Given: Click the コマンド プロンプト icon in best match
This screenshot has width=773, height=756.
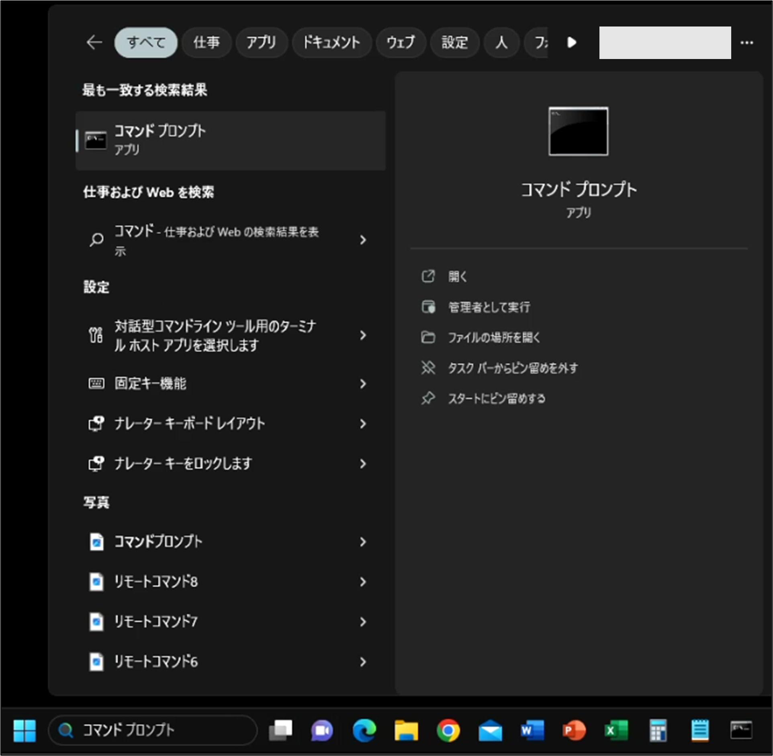Looking at the screenshot, I should coord(96,141).
